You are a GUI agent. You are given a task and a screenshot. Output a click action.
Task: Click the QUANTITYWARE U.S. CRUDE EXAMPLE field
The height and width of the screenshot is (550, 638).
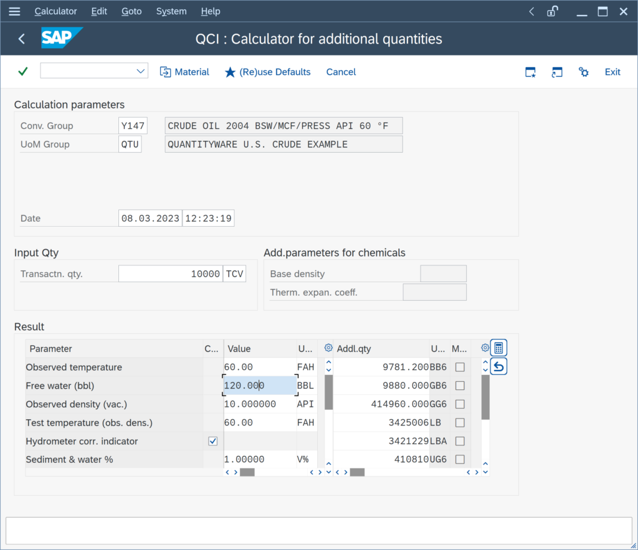[283, 145]
